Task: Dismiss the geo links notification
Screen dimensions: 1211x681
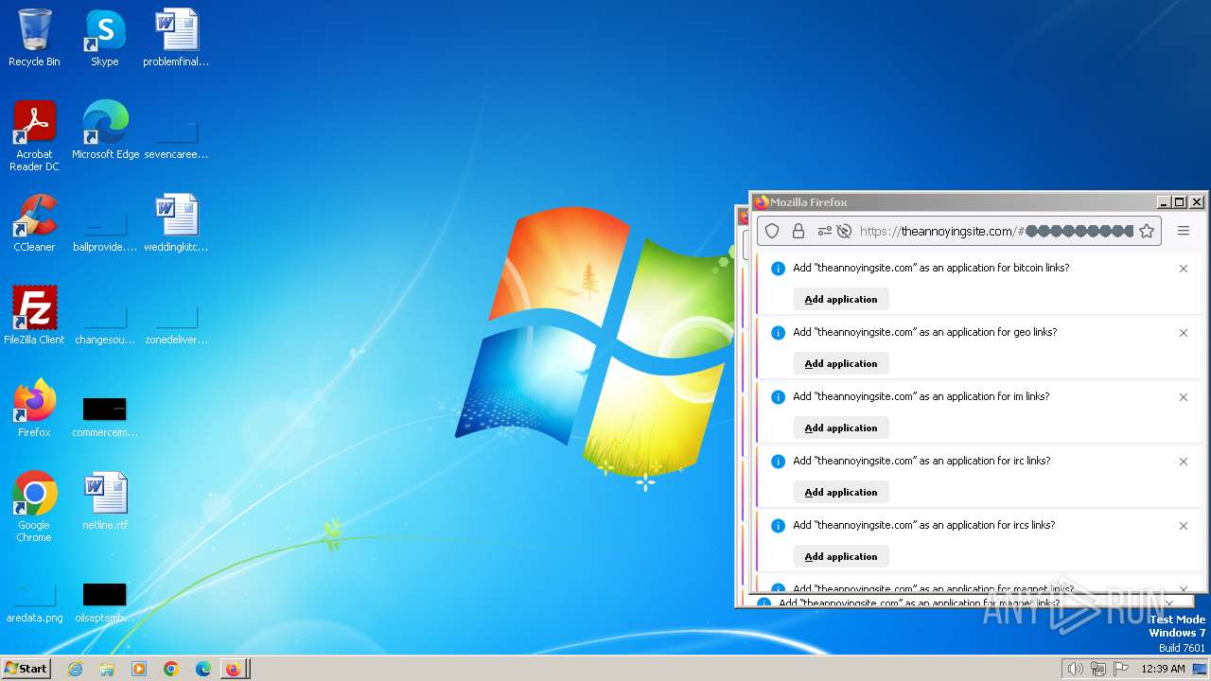Action: point(1184,333)
